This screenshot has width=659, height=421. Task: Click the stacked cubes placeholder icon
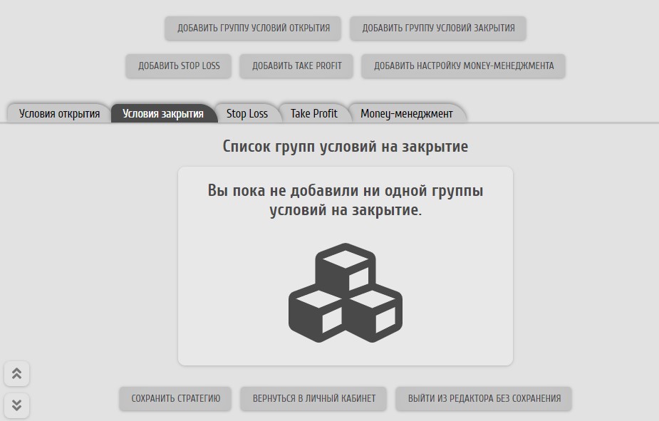pos(345,293)
